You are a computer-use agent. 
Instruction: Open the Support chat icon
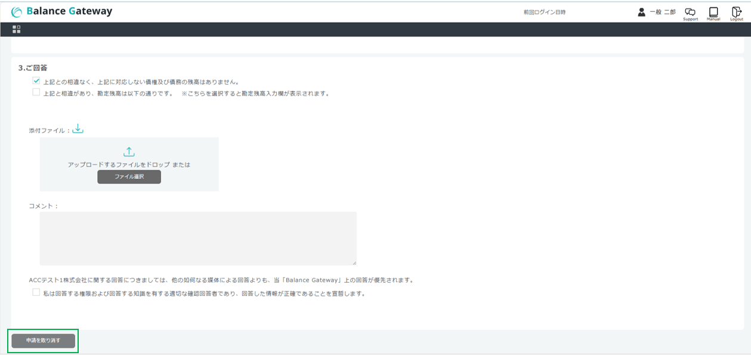(x=690, y=13)
